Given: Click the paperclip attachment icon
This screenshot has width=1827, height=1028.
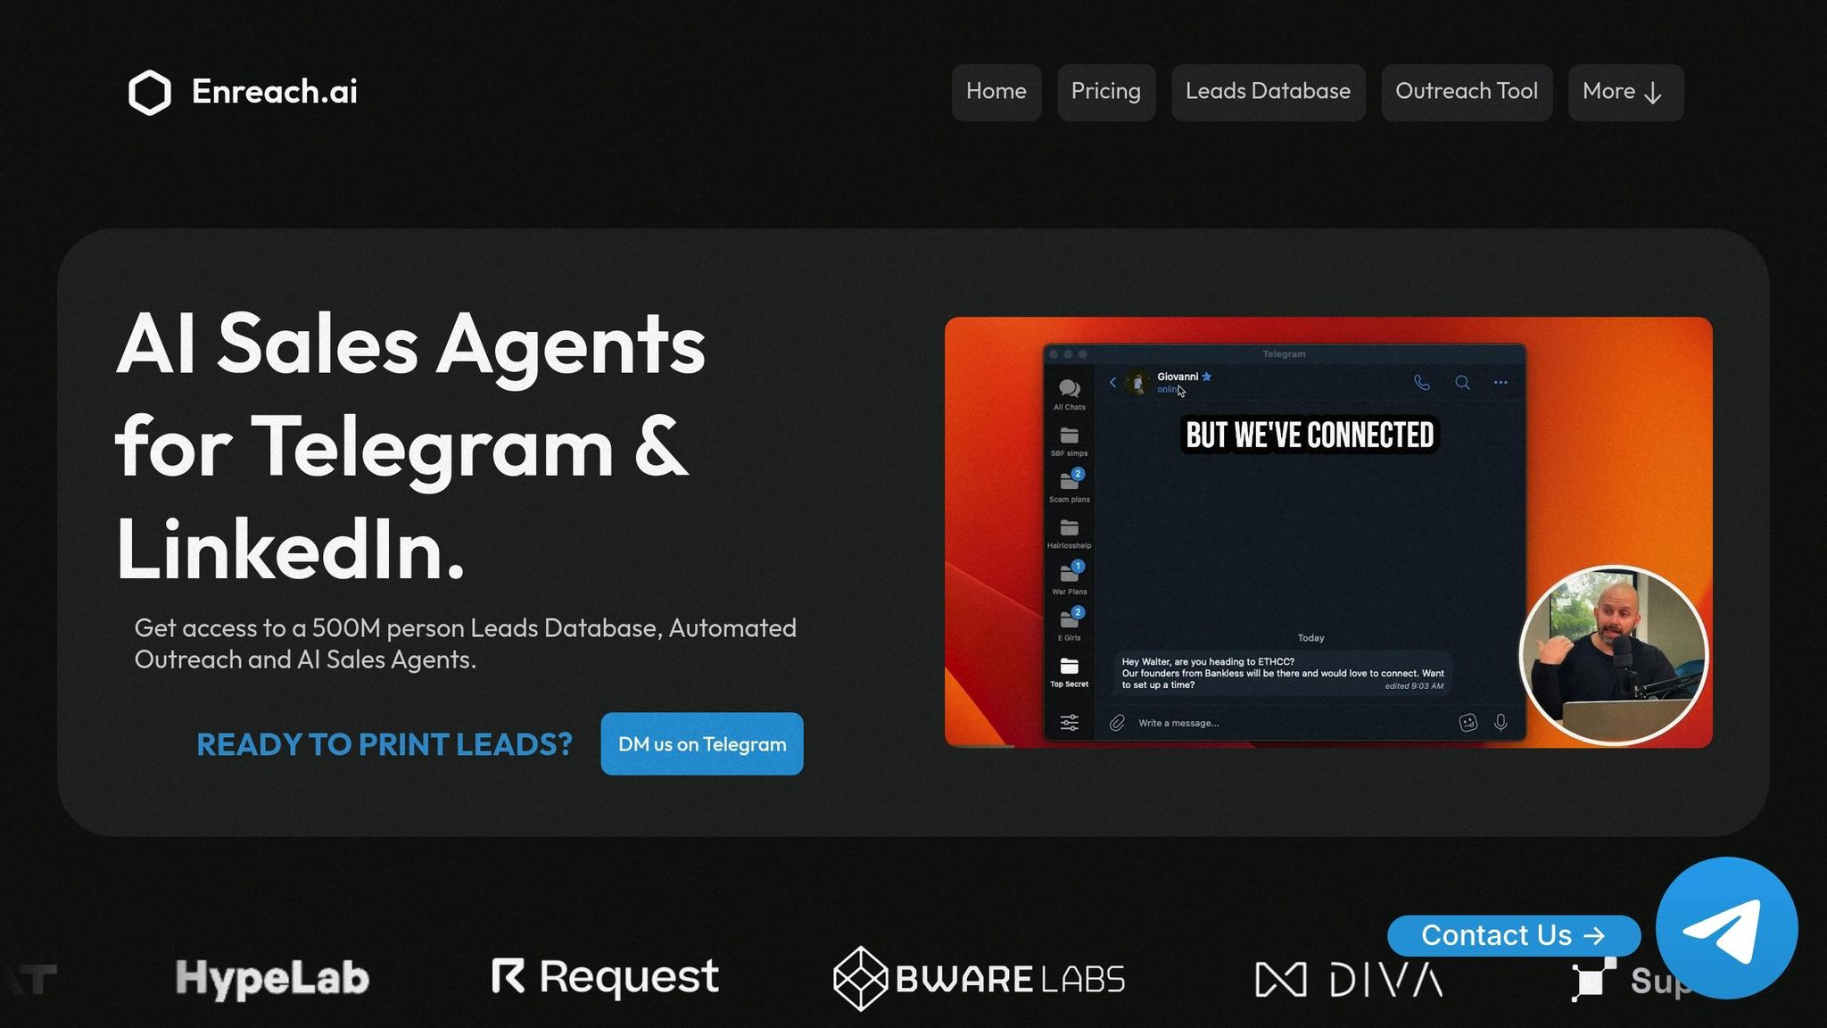Looking at the screenshot, I should (x=1117, y=723).
